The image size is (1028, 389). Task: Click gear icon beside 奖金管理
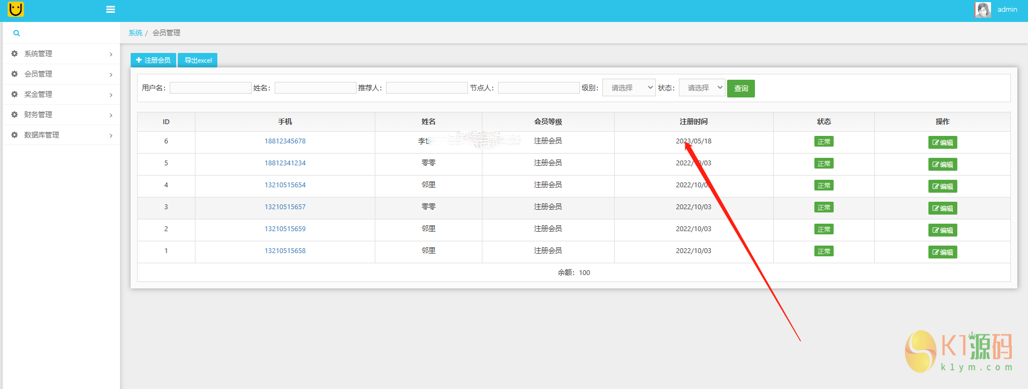coord(14,94)
